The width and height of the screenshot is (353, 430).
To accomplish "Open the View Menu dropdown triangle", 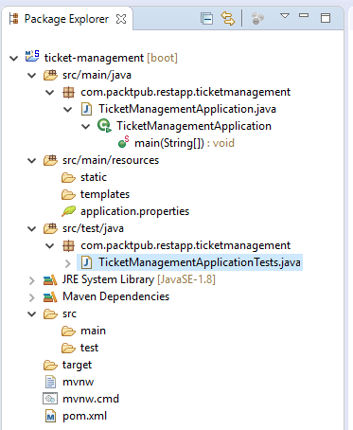I will (x=285, y=16).
